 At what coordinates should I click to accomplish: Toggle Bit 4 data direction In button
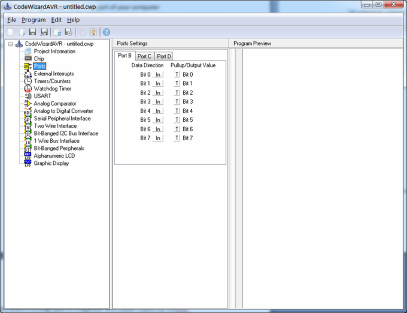click(158, 111)
